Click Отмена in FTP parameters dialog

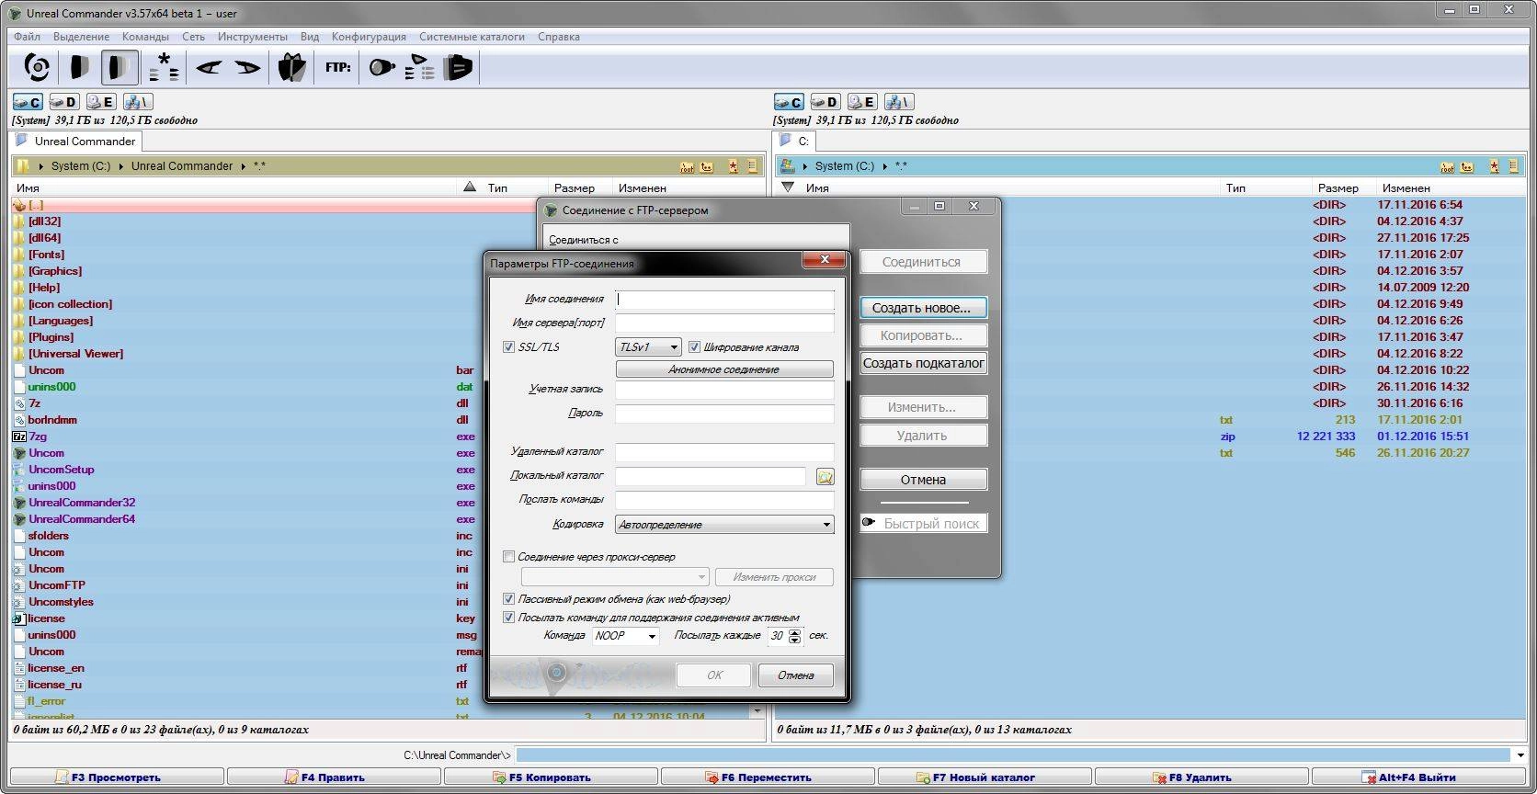click(x=795, y=675)
